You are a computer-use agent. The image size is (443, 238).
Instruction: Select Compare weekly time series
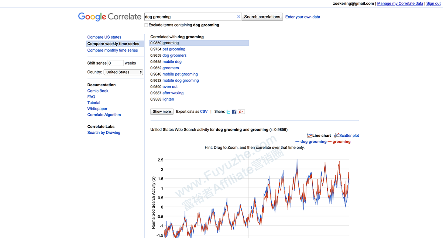click(115, 44)
